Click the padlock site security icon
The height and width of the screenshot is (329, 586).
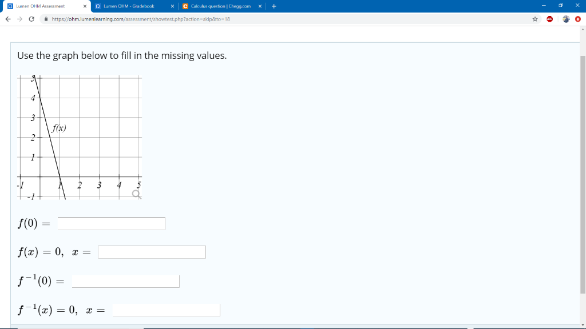click(45, 18)
